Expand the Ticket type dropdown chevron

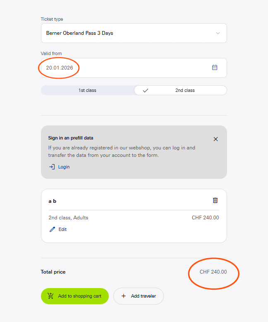click(218, 33)
